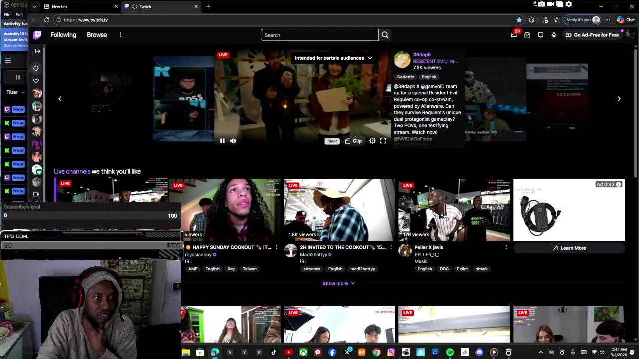Open browser extensions puzzle icon
Viewport: 639px width, 359px height.
[531, 20]
